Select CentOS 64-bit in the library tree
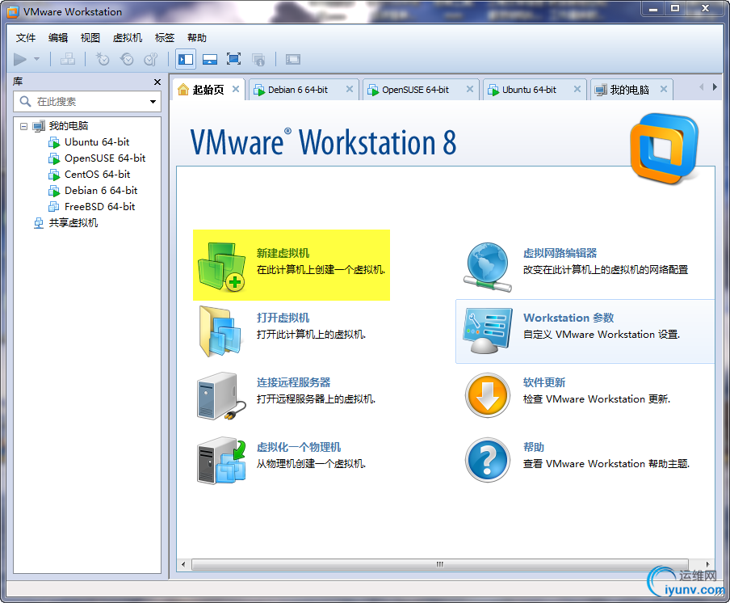The image size is (730, 603). click(97, 175)
